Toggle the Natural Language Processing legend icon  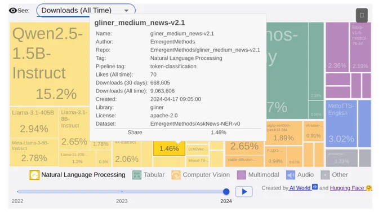(x=34, y=175)
